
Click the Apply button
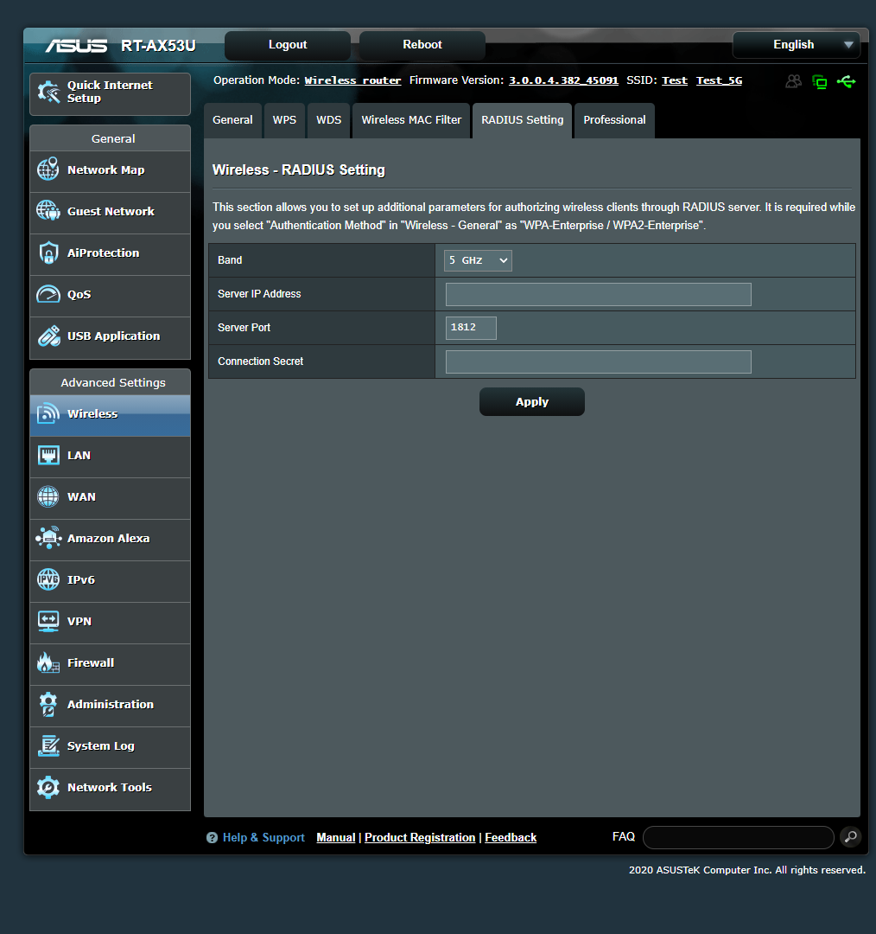pos(532,401)
